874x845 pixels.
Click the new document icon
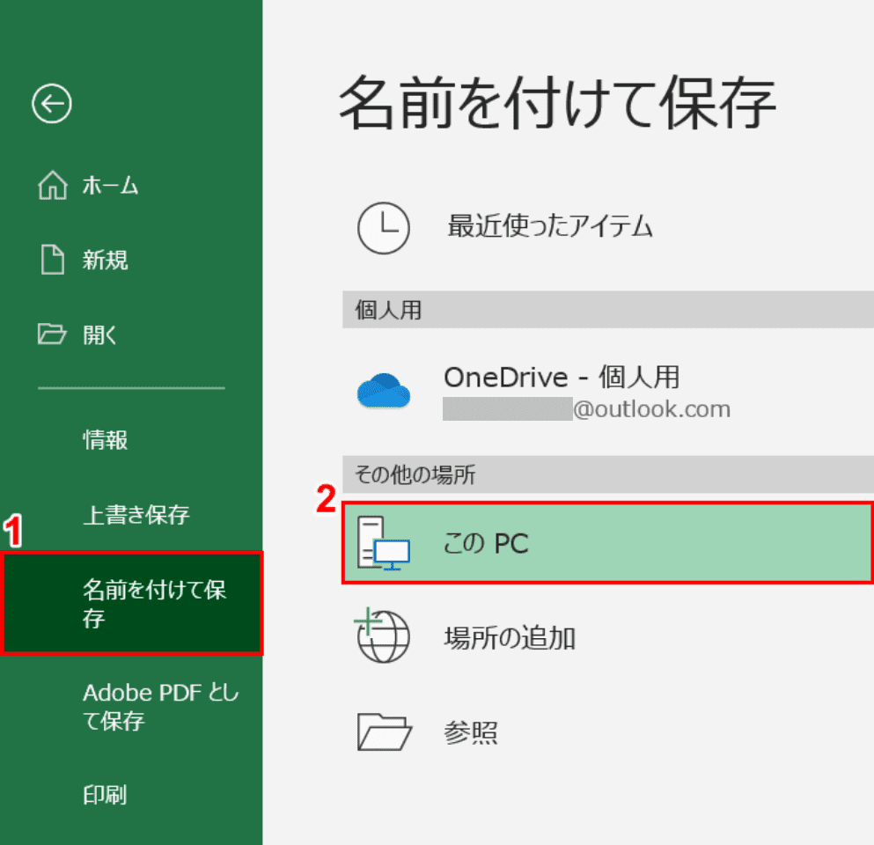click(53, 259)
